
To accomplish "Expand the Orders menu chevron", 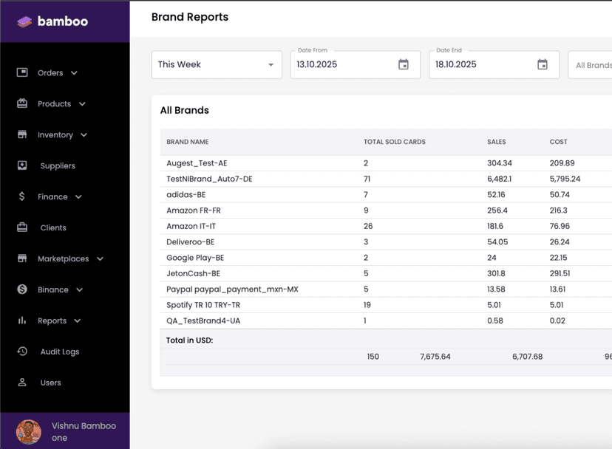I will pos(74,73).
